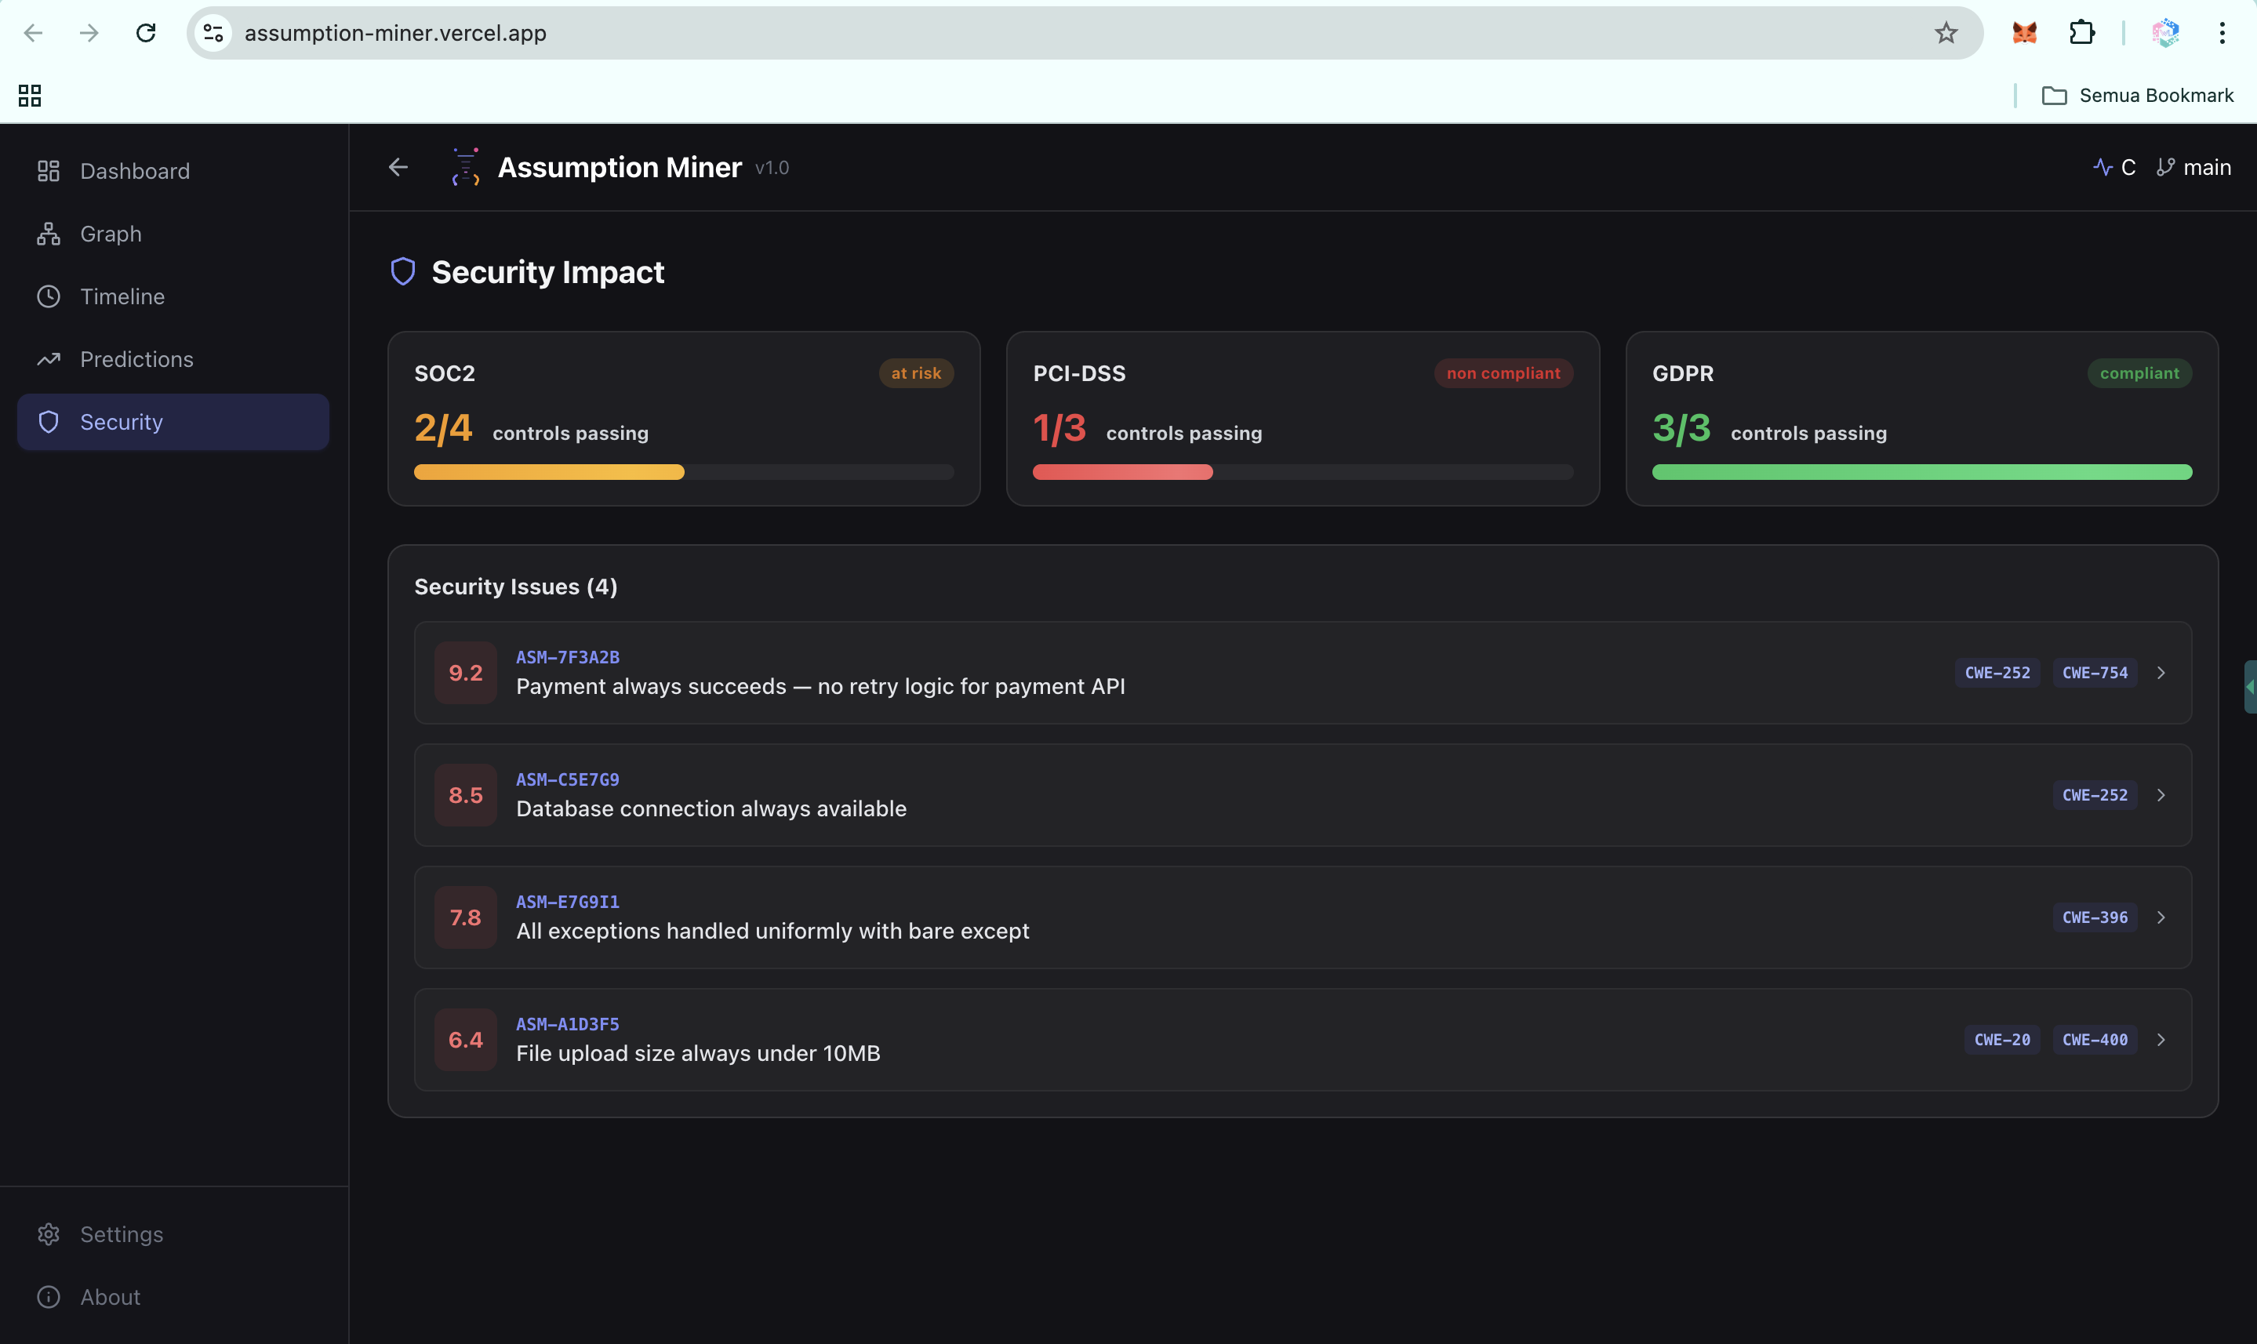Click the Security Impact shield icon
2257x1344 pixels.
tap(402, 271)
